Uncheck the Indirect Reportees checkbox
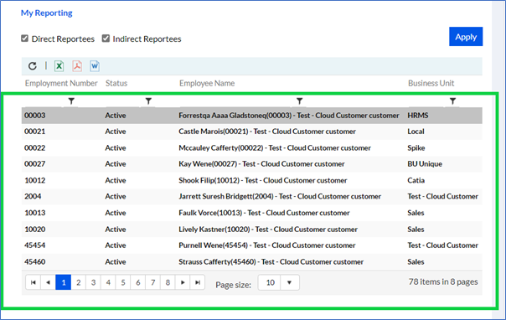 pos(106,39)
